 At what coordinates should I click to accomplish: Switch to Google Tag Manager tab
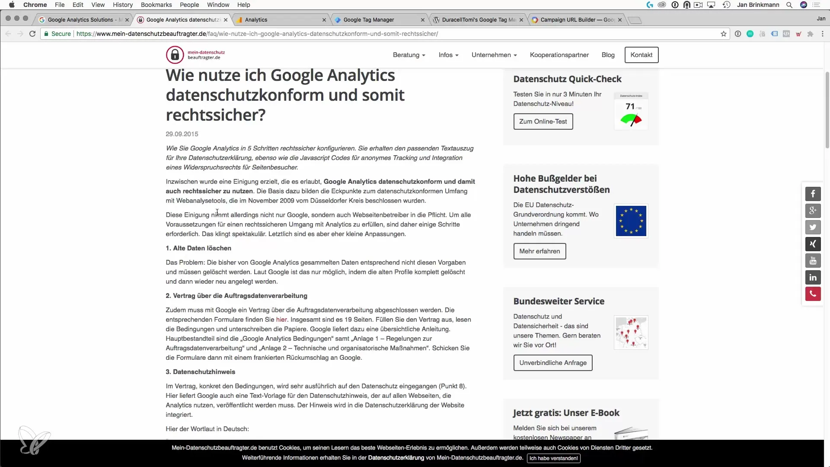point(369,20)
